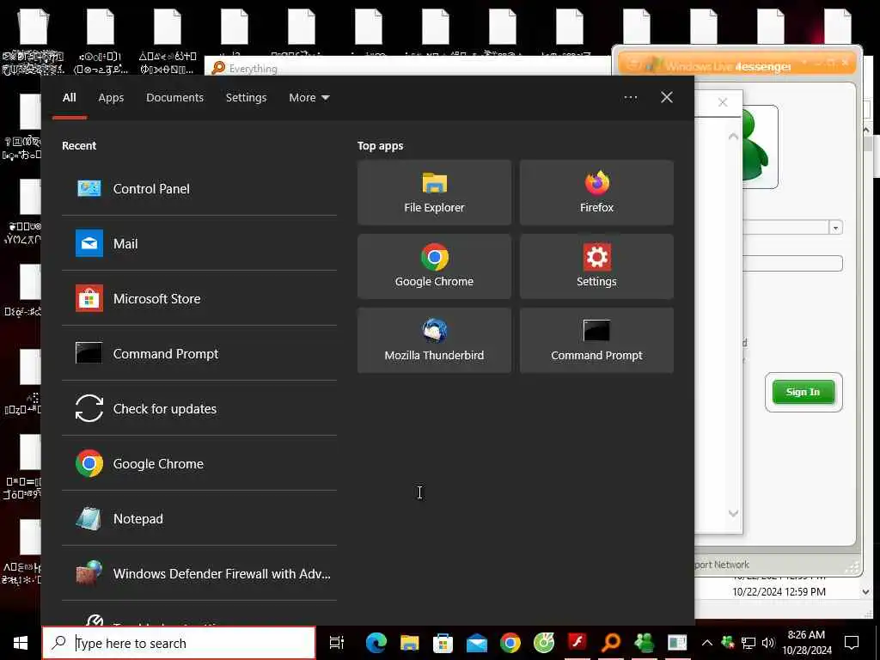Select 10/22/2024 12:59 PM entry in Everything
Viewport: 880px width, 660px height.
[779, 591]
